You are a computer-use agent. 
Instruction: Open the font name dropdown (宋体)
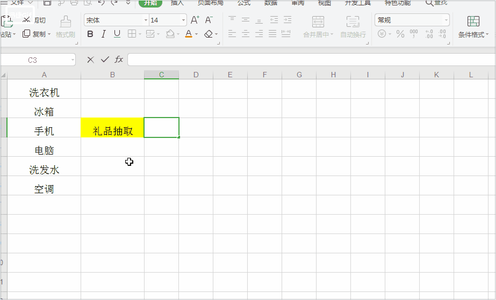[x=146, y=20]
